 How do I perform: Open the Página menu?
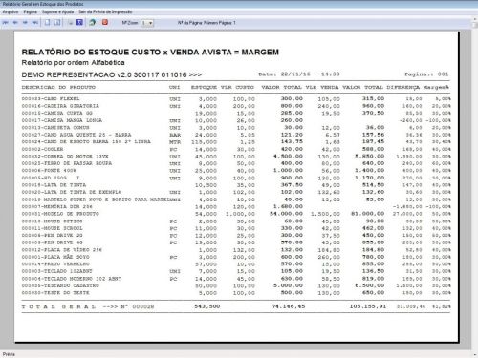[31, 11]
